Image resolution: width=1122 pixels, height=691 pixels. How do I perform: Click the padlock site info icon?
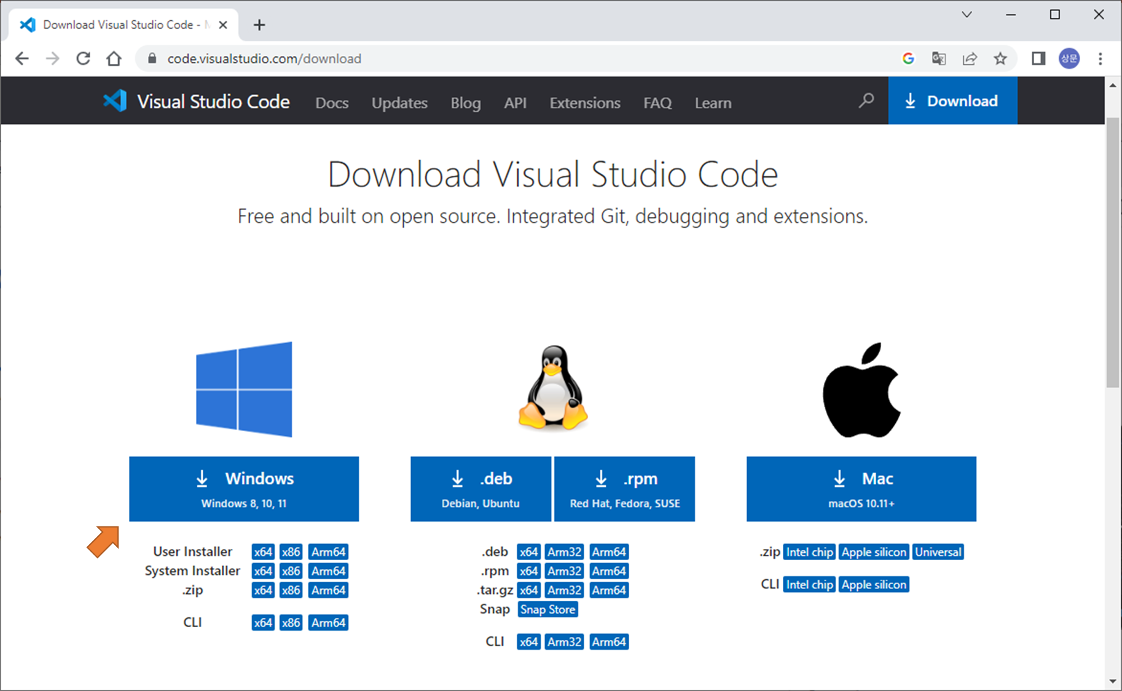(x=152, y=58)
